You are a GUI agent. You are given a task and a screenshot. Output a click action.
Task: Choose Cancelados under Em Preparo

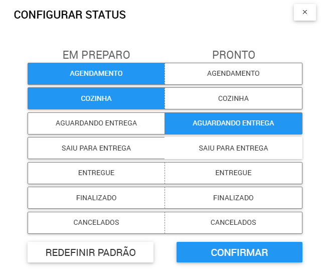[x=96, y=222]
